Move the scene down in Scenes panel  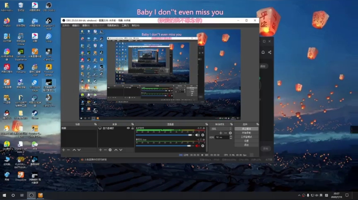click(x=79, y=150)
